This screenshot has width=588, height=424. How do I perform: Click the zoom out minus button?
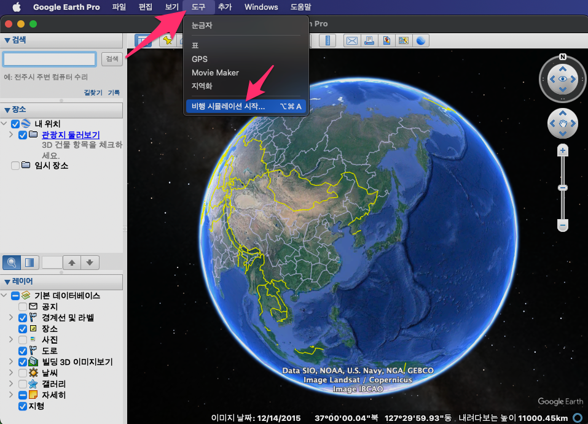562,225
